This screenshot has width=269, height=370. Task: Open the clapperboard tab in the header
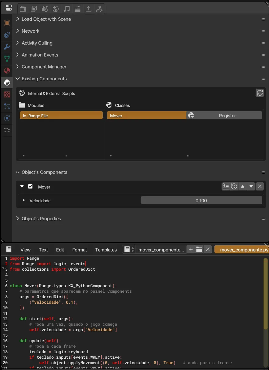(77, 9)
